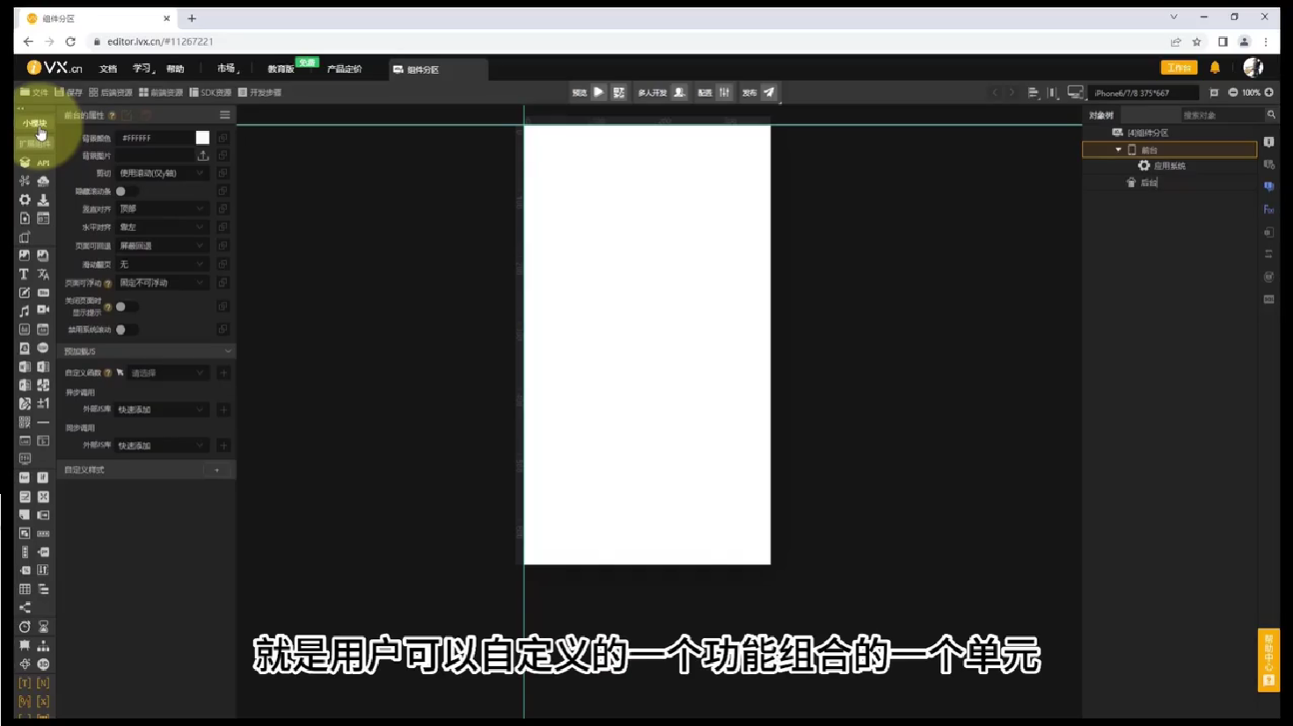This screenshot has width=1293, height=726.
Task: Select the table grid component
Action: (25, 589)
